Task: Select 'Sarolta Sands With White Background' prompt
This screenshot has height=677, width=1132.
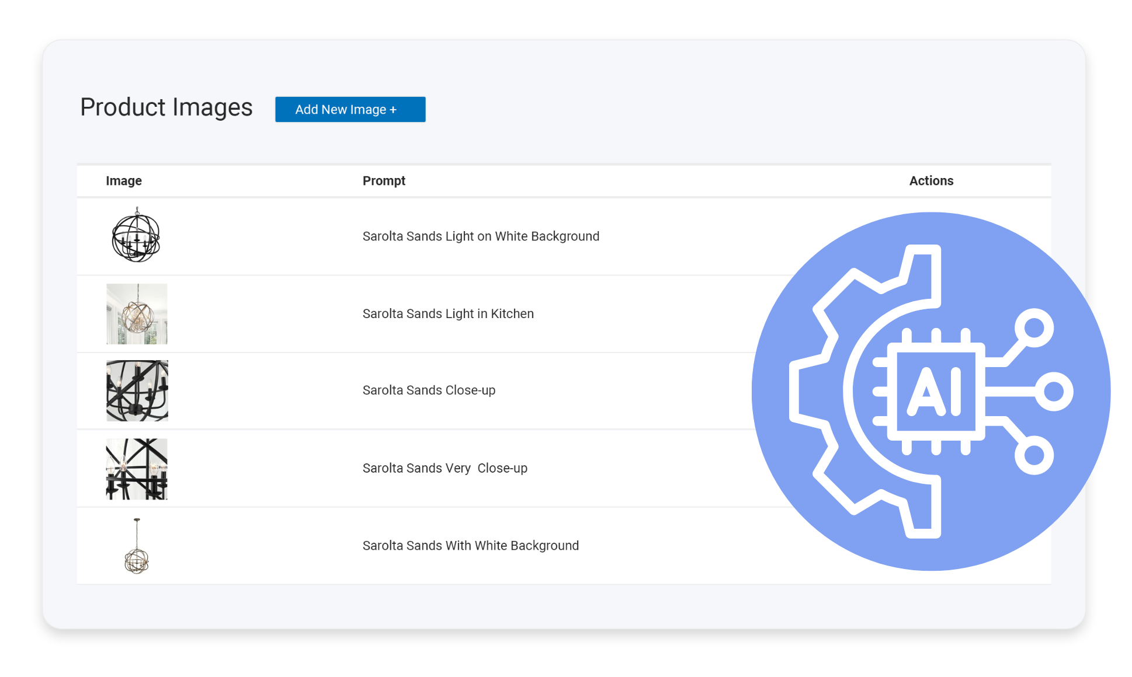Action: pos(470,546)
